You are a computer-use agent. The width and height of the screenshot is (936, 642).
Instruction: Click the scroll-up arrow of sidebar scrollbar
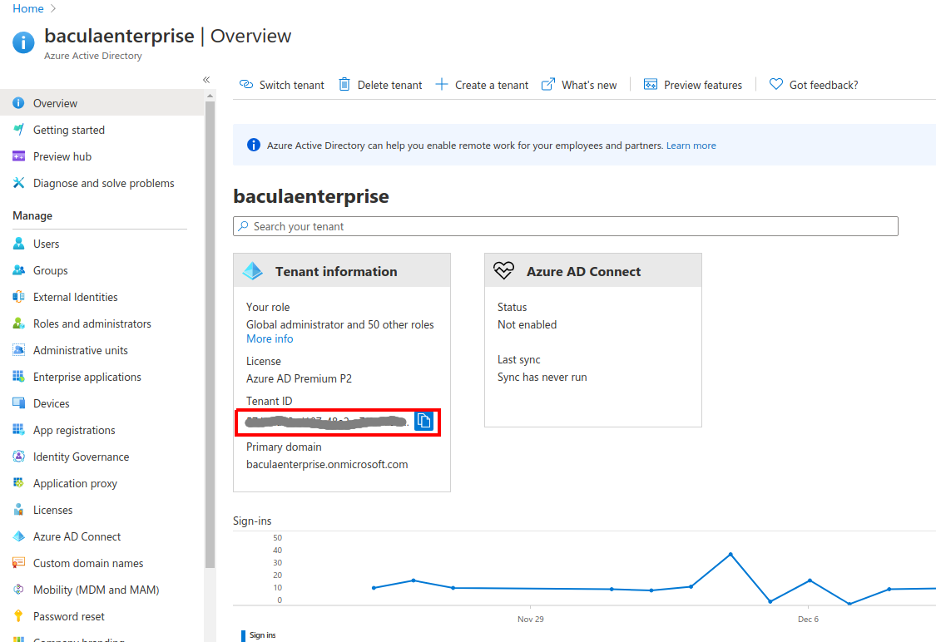click(210, 96)
